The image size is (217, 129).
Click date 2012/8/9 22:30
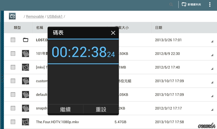pos(167,54)
